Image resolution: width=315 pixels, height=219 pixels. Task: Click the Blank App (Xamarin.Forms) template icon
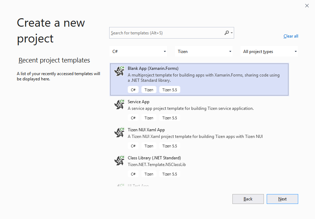click(x=119, y=71)
